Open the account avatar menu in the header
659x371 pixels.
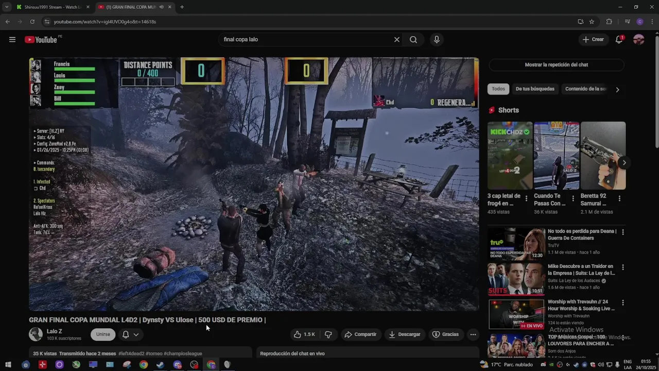coord(639,40)
